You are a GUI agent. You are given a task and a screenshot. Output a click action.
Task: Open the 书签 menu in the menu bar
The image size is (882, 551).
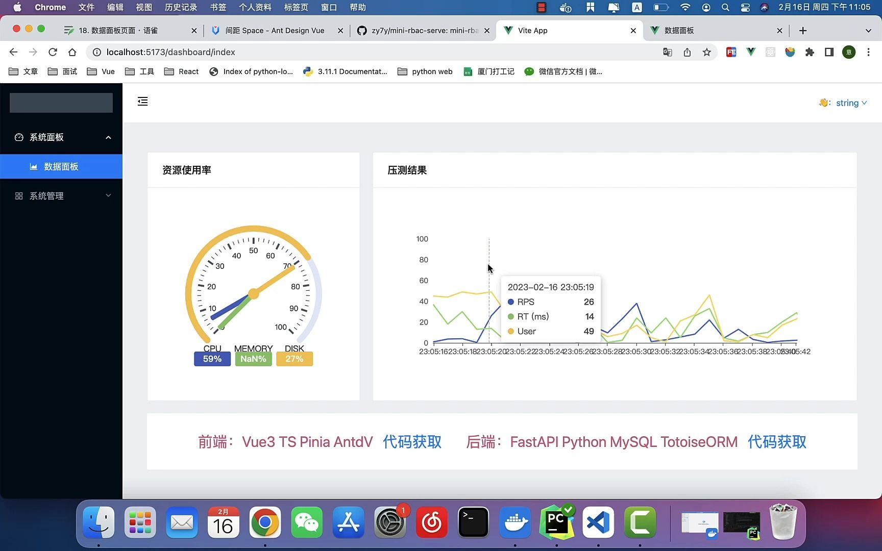217,7
